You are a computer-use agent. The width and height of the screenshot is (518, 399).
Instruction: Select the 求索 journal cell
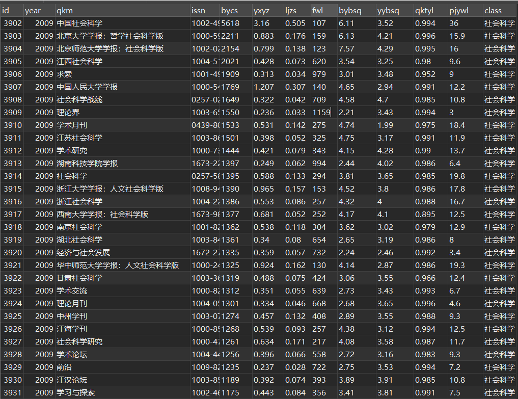click(x=123, y=74)
